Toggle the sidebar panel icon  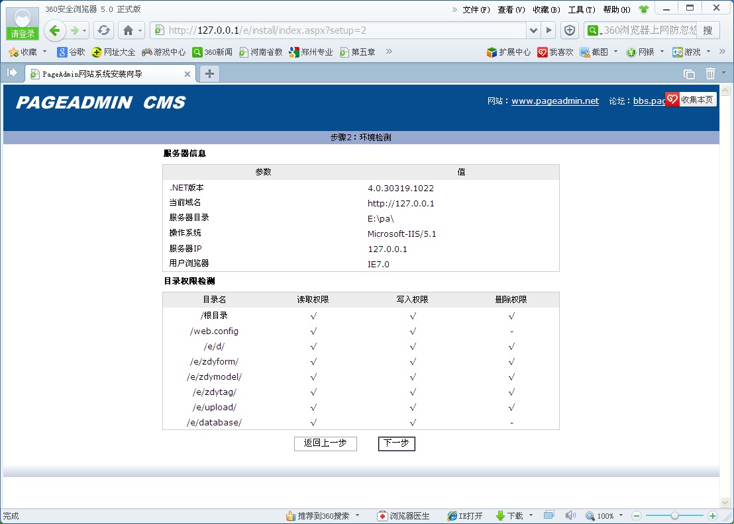[12, 73]
